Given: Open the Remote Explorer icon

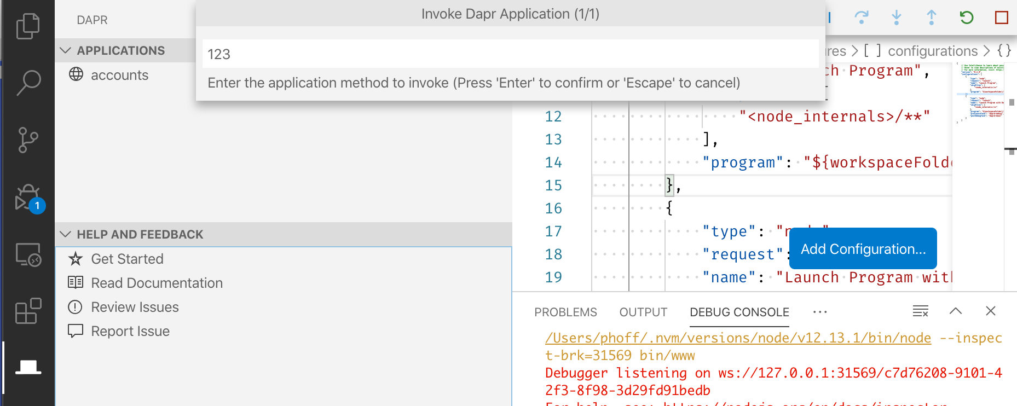Looking at the screenshot, I should 28,255.
